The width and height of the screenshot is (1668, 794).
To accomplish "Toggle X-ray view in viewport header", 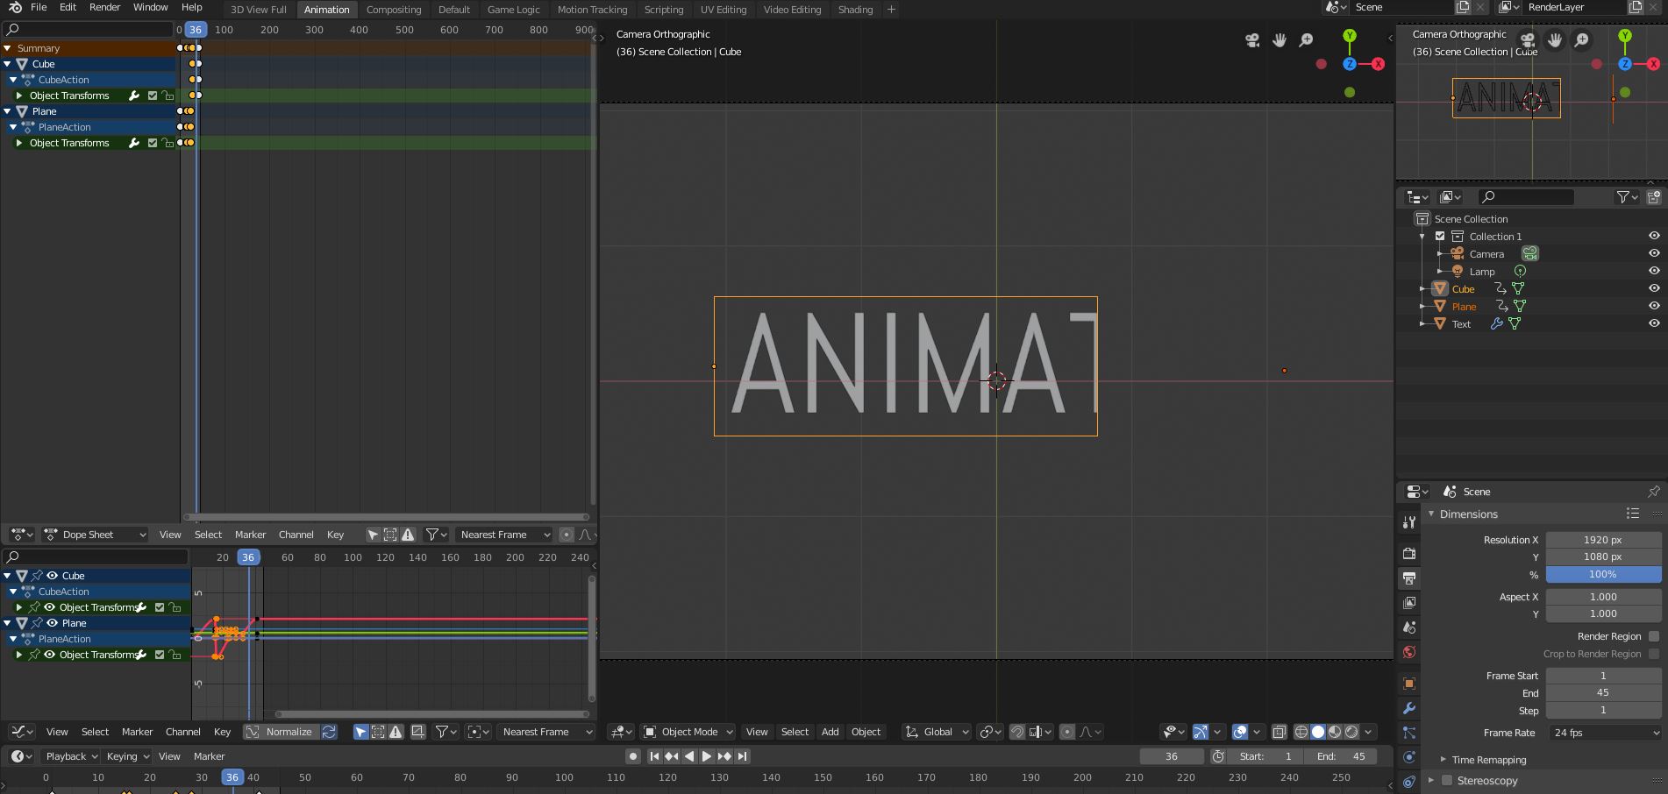I will tap(1280, 732).
